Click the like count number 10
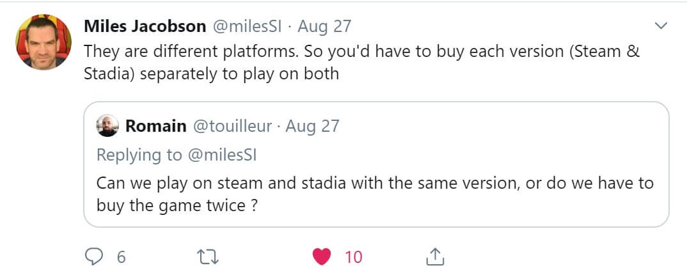687x277 pixels. point(353,257)
